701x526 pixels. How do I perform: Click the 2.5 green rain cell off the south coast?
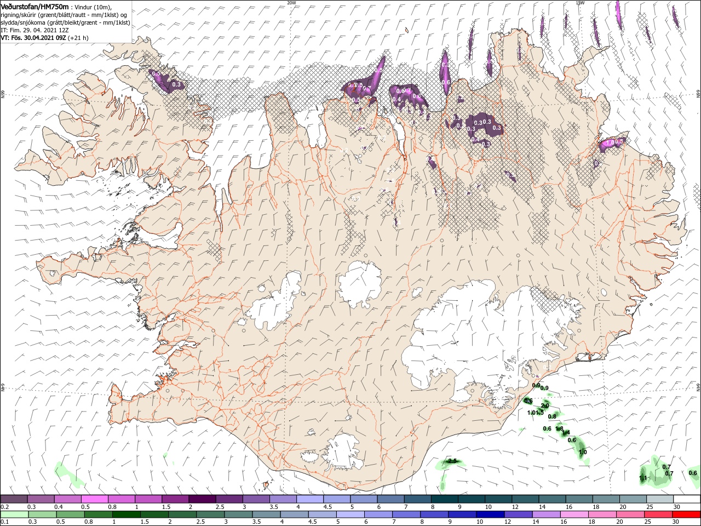(452, 462)
